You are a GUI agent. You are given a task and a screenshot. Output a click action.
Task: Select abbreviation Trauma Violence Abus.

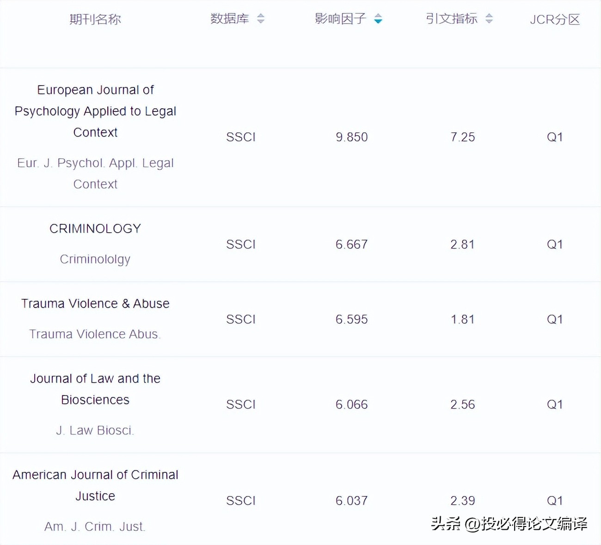pyautogui.click(x=95, y=334)
